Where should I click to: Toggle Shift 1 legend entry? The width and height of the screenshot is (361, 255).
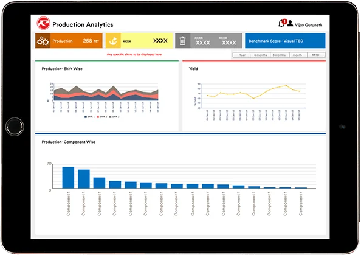89,117
